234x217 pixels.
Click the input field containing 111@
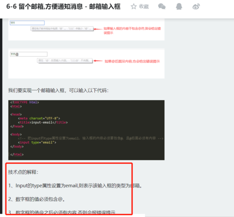pyautogui.click(x=29, y=54)
